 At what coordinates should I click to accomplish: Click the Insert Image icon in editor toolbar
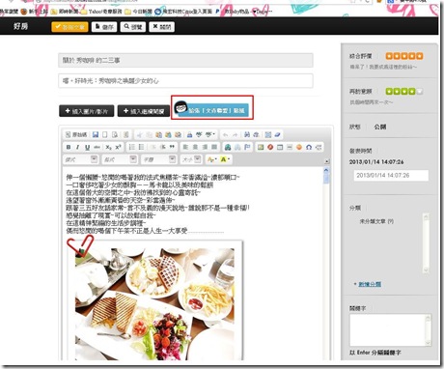pyautogui.click(x=261, y=147)
